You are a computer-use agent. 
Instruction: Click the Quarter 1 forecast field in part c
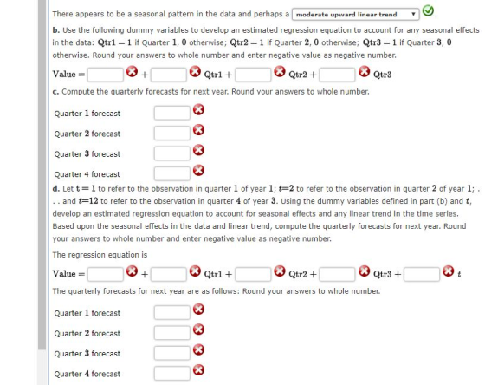coord(172,113)
